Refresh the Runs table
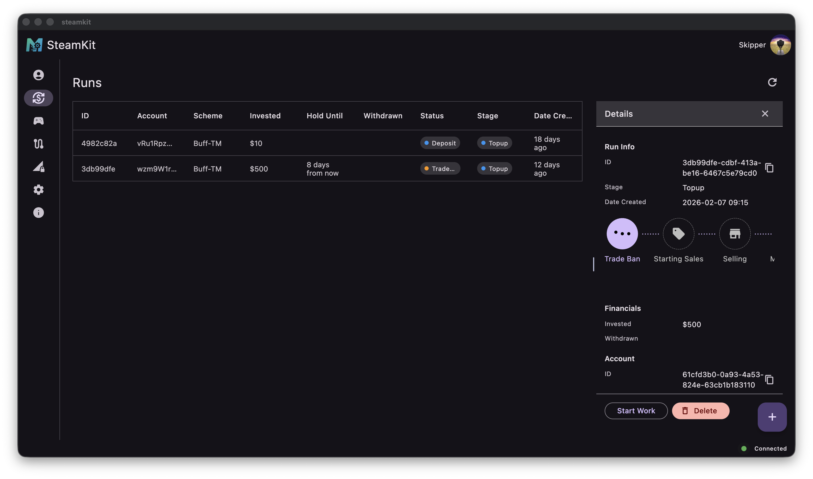This screenshot has height=479, width=813. pos(772,83)
